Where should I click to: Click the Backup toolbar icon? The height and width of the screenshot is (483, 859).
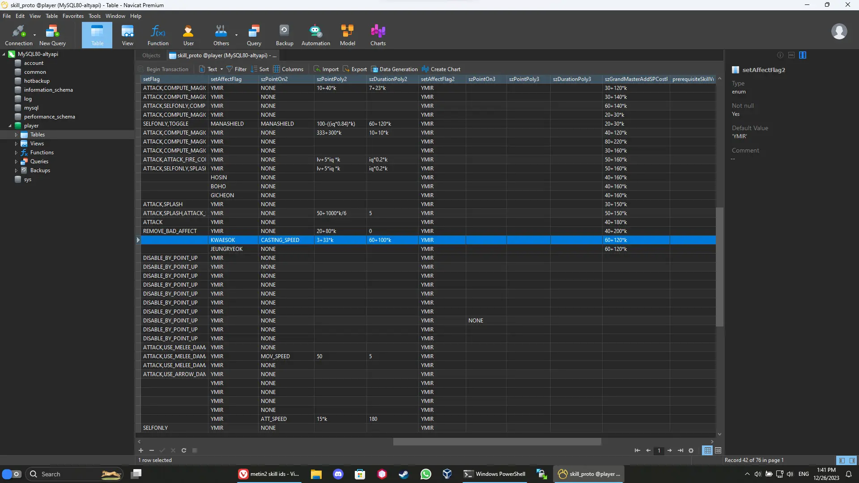point(284,35)
